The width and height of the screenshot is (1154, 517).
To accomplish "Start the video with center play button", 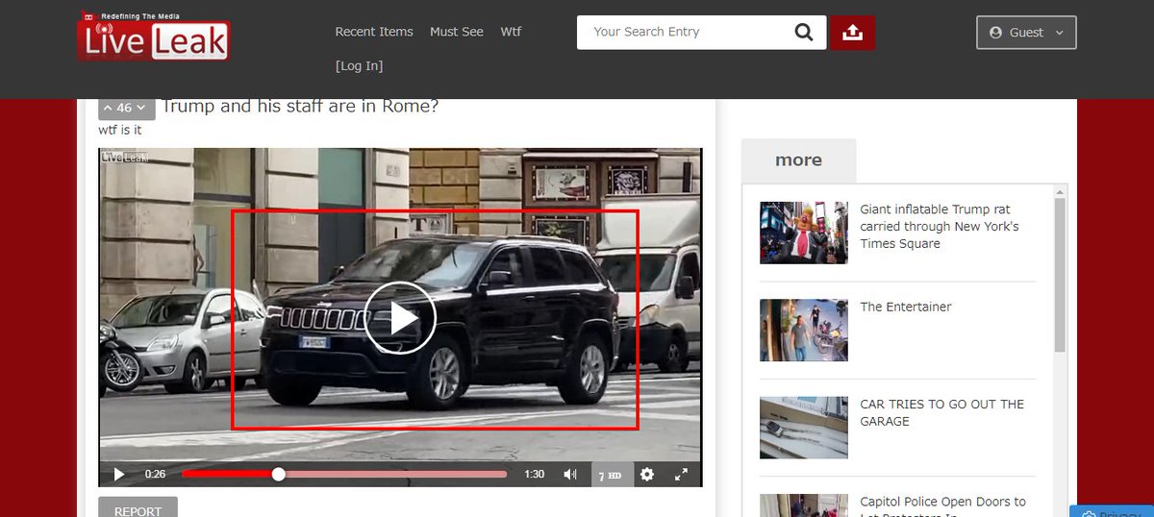I will (x=400, y=318).
